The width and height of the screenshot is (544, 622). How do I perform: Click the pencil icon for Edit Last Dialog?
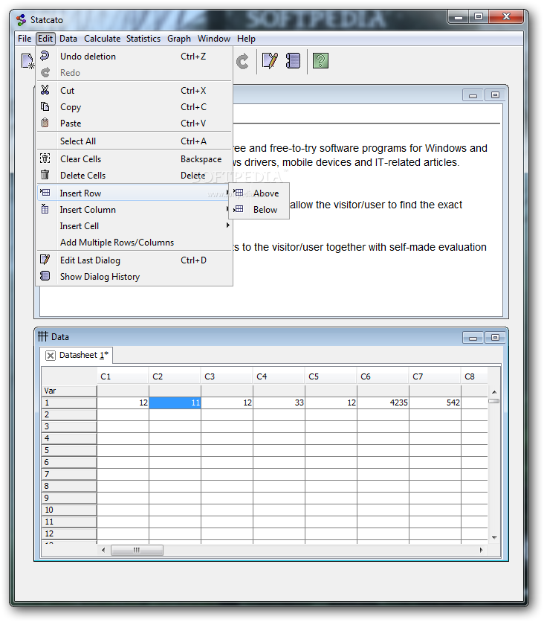pos(45,260)
